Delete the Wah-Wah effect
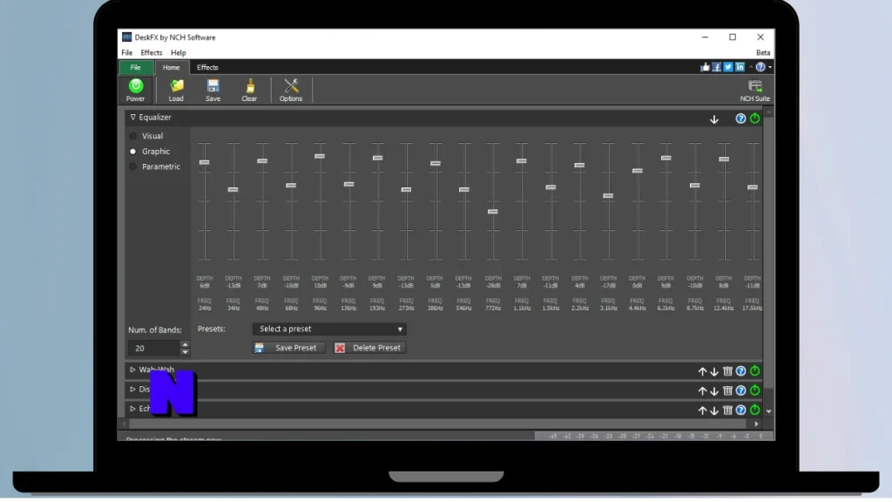 [727, 371]
